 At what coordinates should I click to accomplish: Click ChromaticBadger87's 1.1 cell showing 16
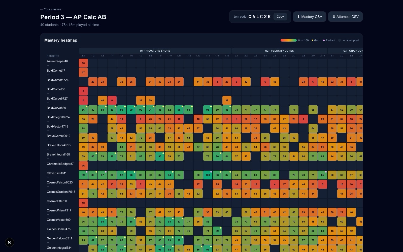[x=83, y=166]
